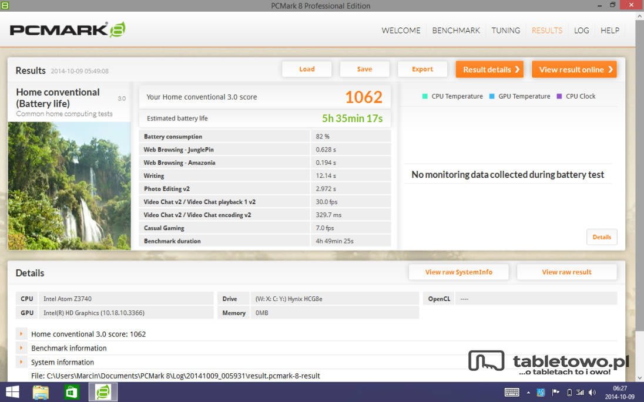Open the Windows Start button
The height and width of the screenshot is (402, 644).
tap(12, 392)
